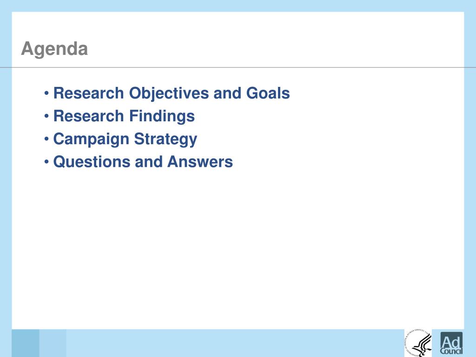Click the word Council in the logo
The width and height of the screenshot is (476, 357).
pos(451,351)
